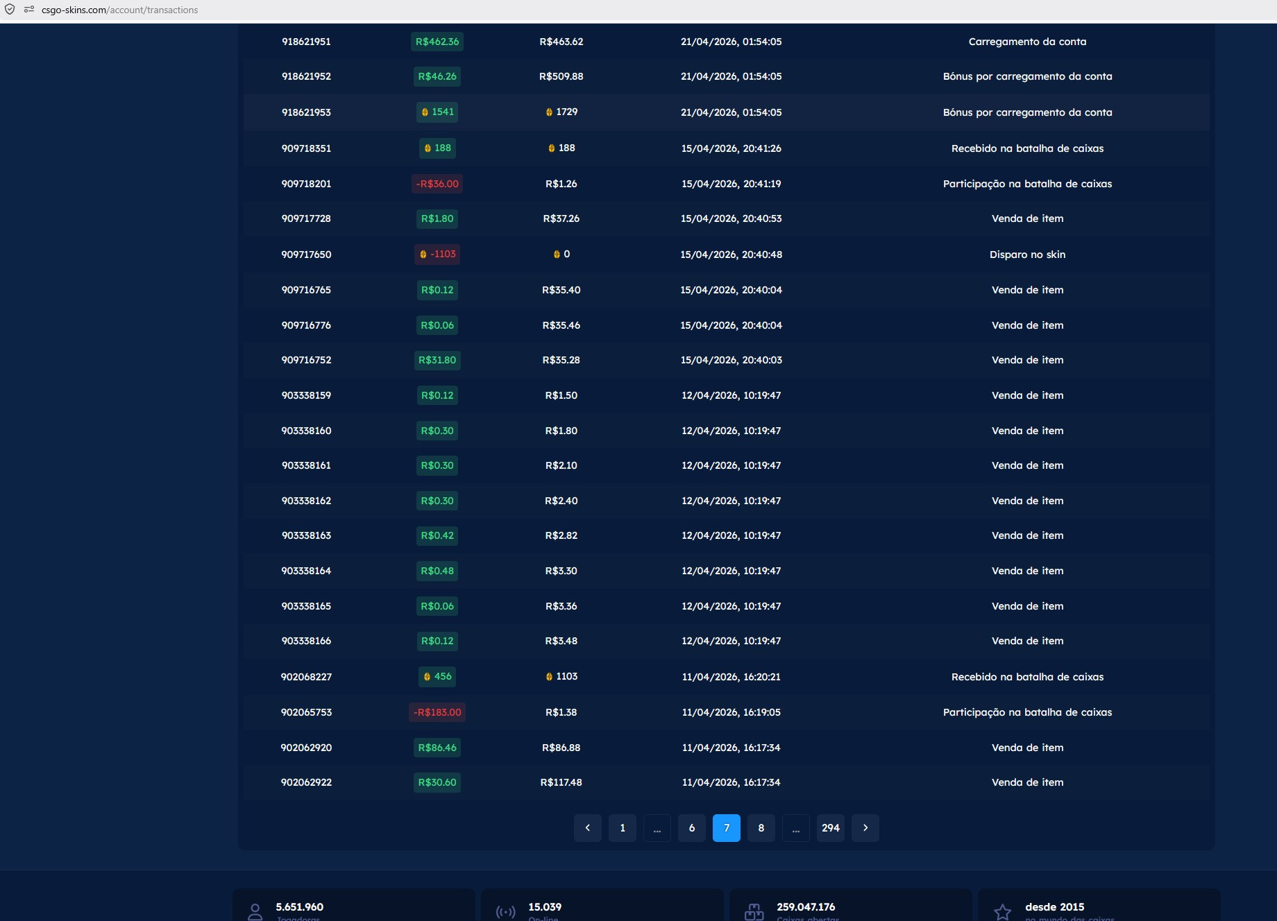Click footer stat 15.039
Screen dimensions: 1277x921
(x=545, y=907)
